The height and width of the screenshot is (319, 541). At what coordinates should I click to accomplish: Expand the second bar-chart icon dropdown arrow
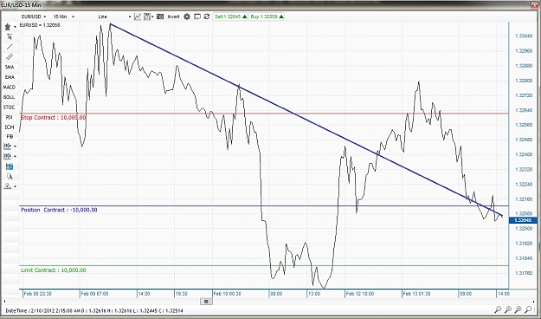tap(15, 157)
